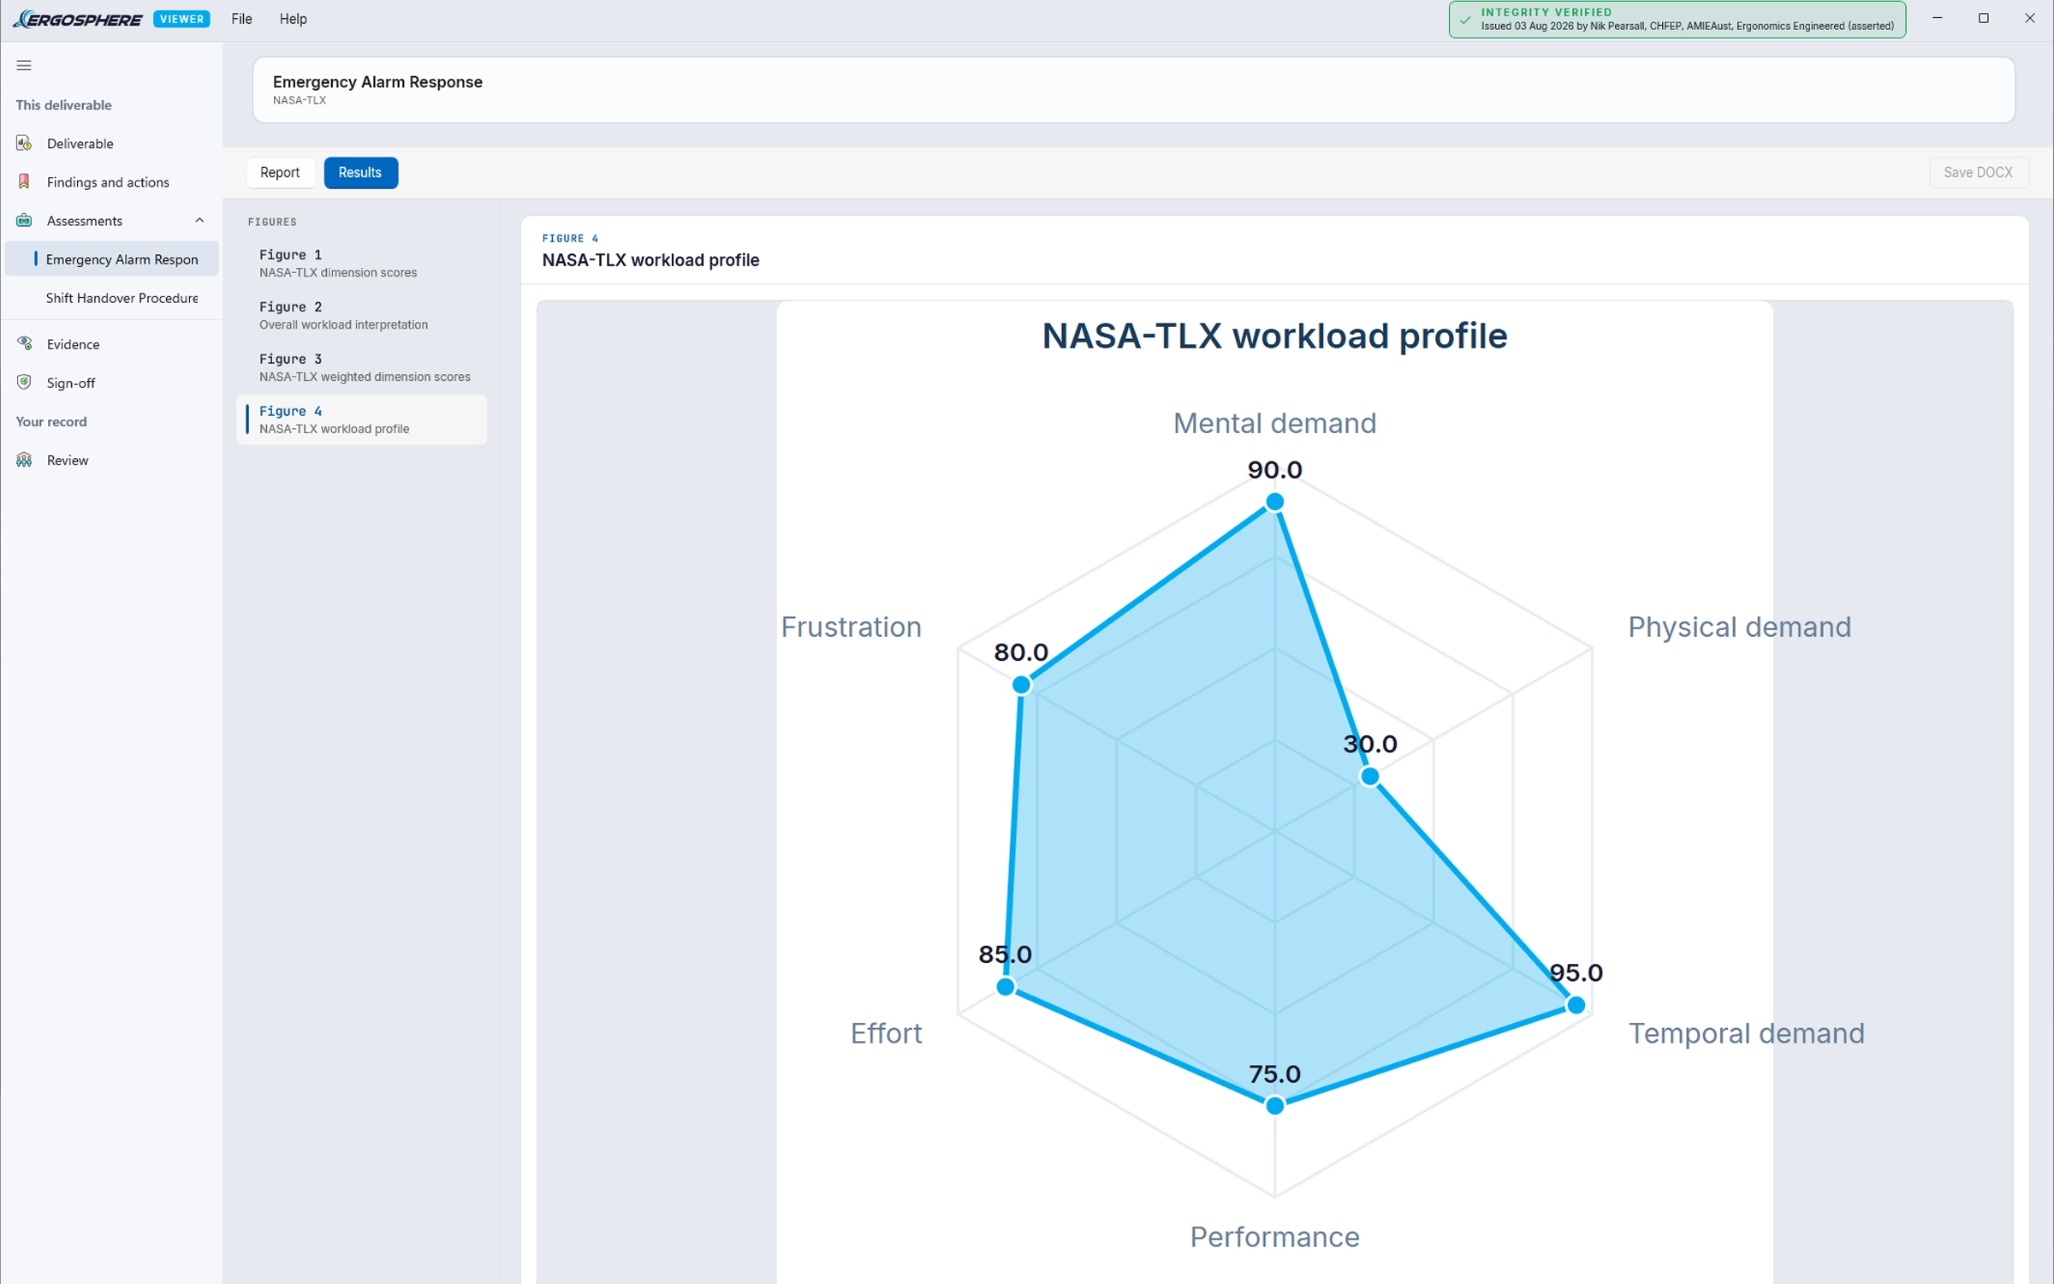
Task: Click the Save DOCX button
Action: click(x=1978, y=172)
